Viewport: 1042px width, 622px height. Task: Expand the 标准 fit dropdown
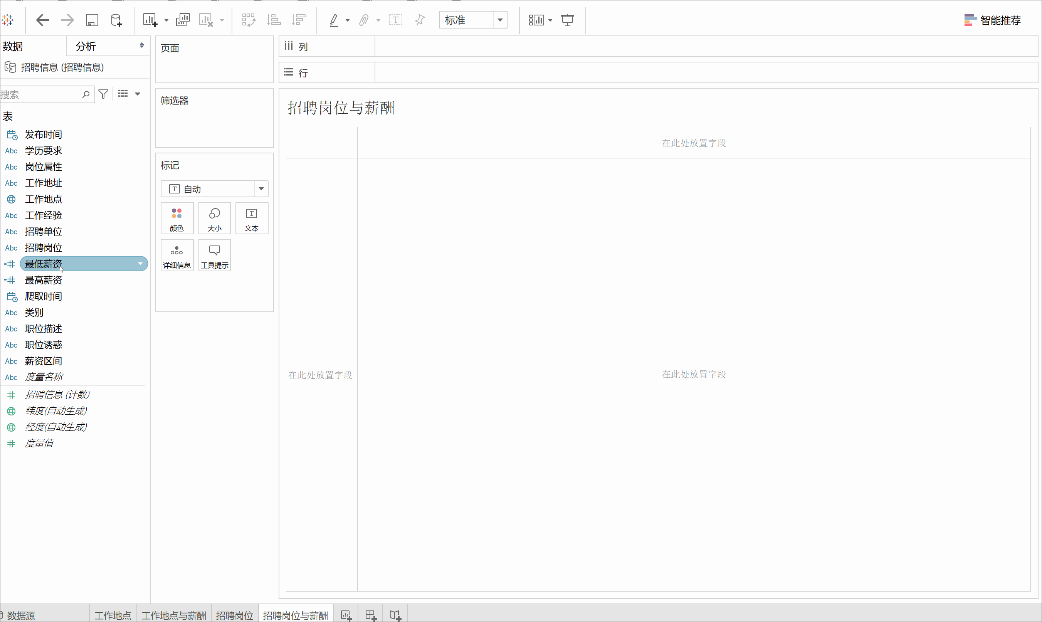click(x=500, y=20)
